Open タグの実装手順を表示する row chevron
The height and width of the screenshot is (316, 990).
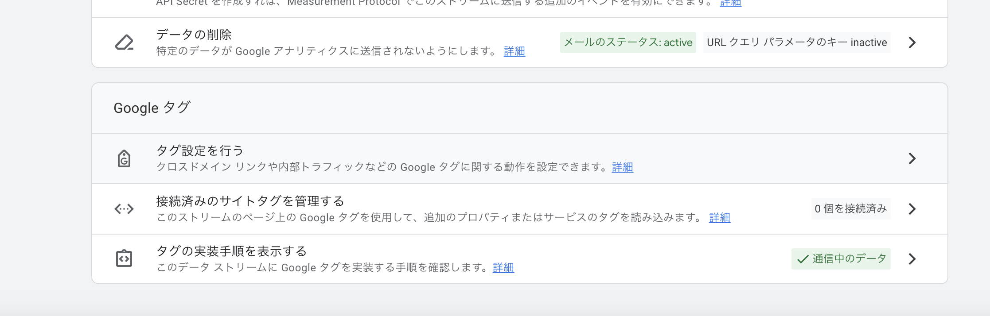pyautogui.click(x=912, y=259)
